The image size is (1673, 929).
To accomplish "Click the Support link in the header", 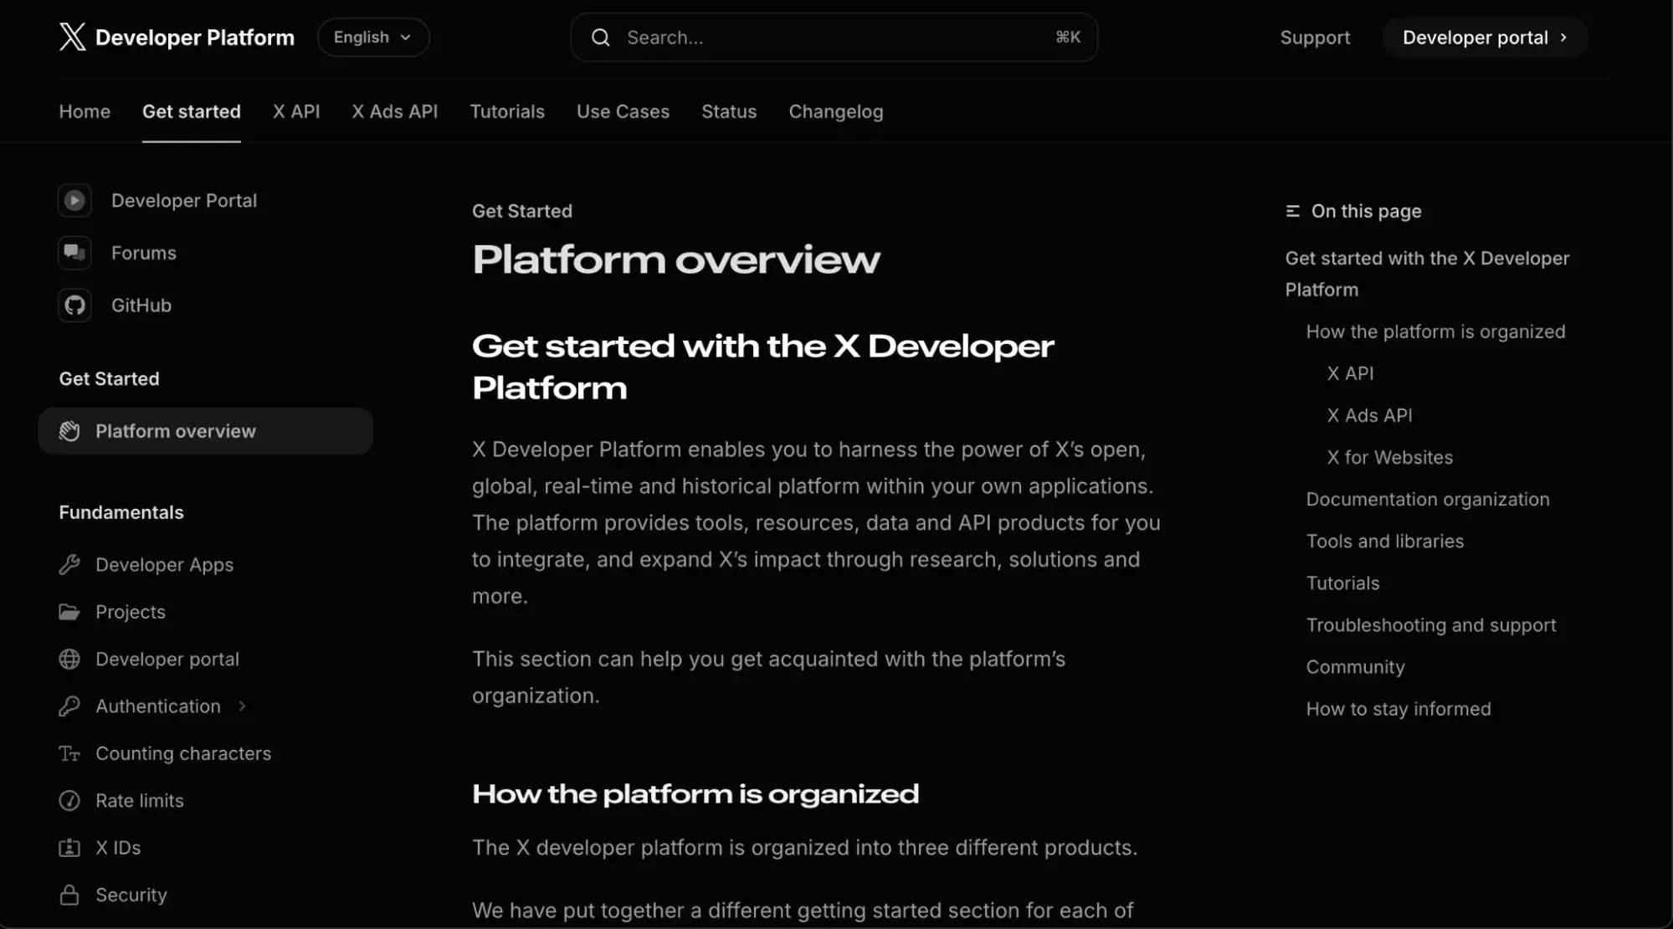I will click(x=1314, y=38).
